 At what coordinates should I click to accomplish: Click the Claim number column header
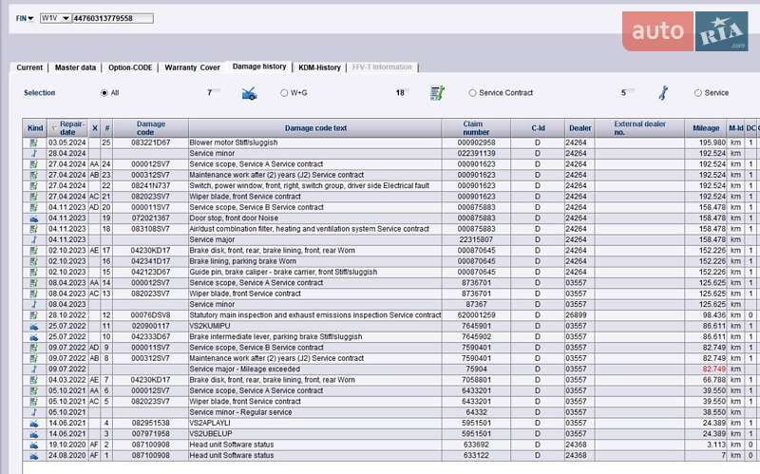476,128
